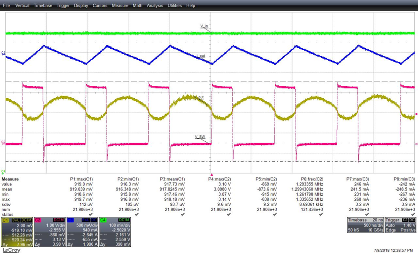Select the V_SW waveform label
This screenshot has height=253, width=418.
200,137
